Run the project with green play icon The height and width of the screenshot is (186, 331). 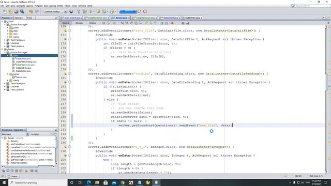pyautogui.click(x=91, y=11)
